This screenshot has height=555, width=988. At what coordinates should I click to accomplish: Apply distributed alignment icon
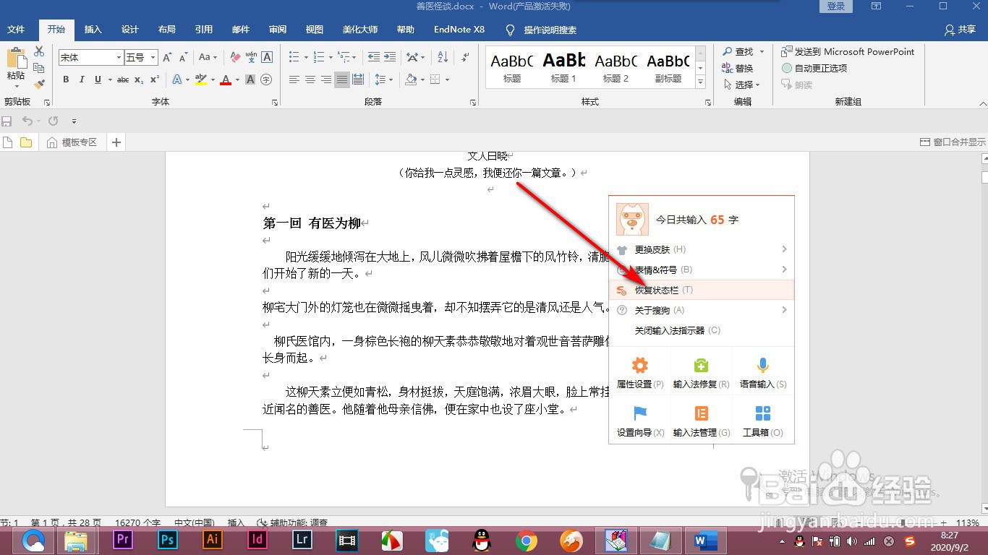click(358, 79)
